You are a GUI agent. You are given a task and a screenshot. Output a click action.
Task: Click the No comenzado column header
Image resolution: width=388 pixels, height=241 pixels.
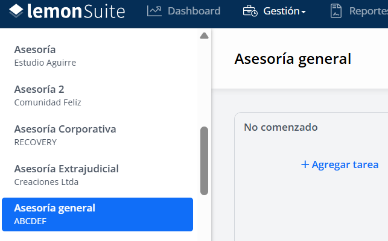pos(281,127)
